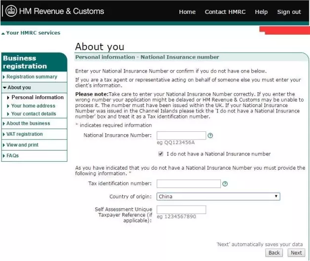Untick 'I do not have a National Insurance number'
The height and width of the screenshot is (261, 310).
pyautogui.click(x=161, y=154)
